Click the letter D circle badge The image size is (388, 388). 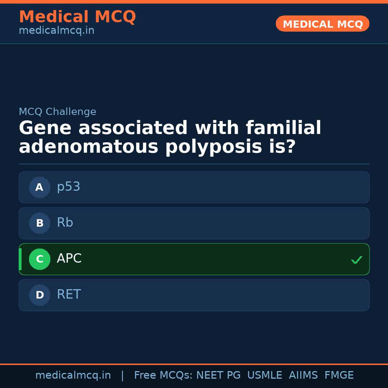click(40, 295)
